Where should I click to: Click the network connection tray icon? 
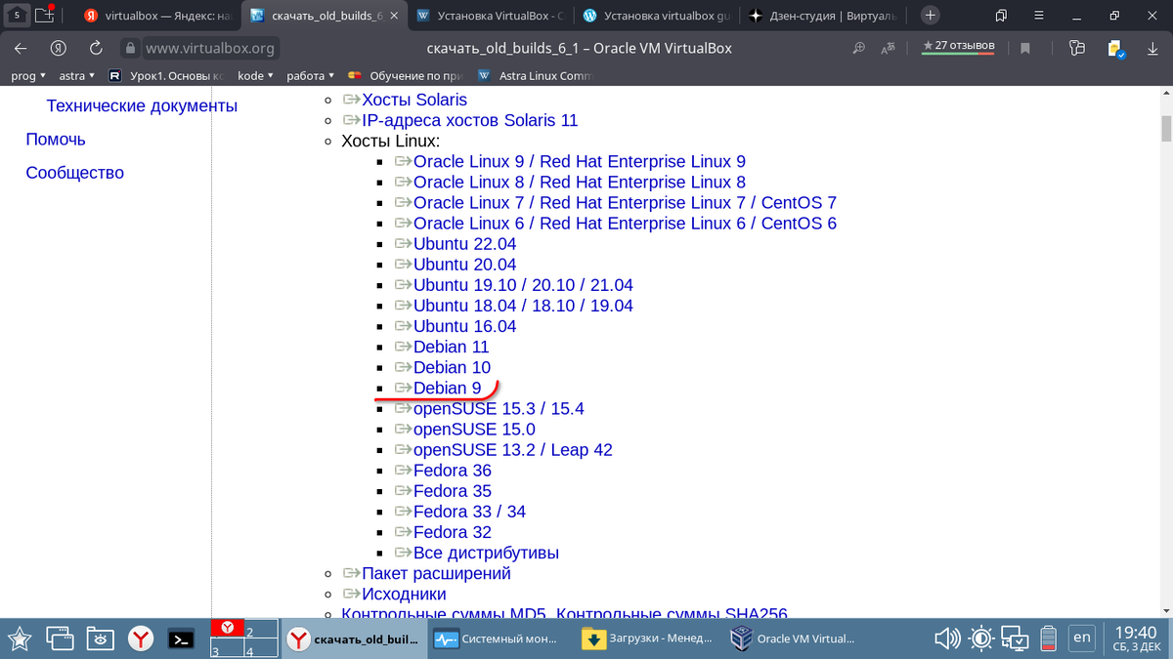pyautogui.click(x=1017, y=639)
